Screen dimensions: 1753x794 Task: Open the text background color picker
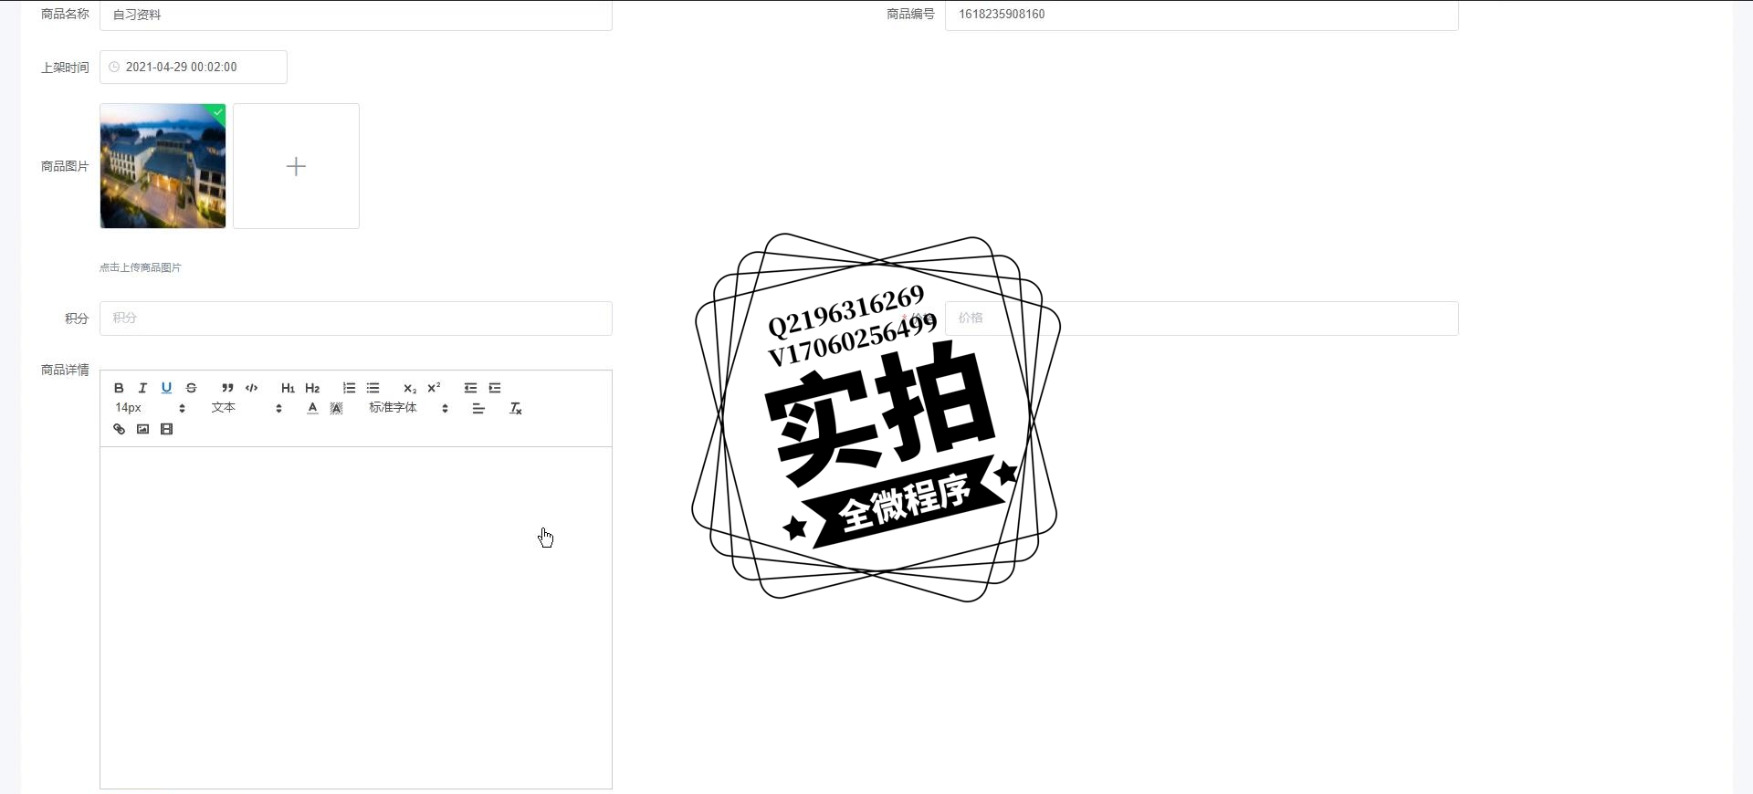click(336, 408)
